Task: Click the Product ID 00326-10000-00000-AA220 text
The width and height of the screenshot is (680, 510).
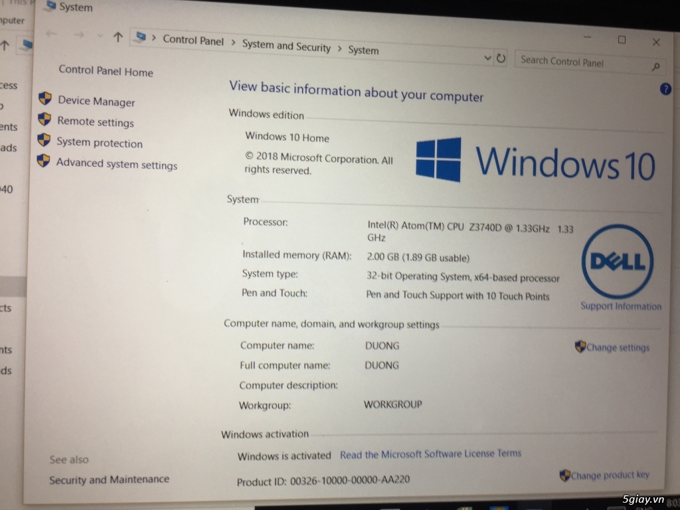Action: (323, 481)
